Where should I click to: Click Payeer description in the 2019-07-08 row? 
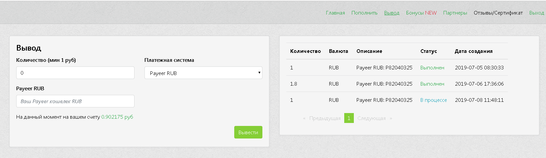(x=384, y=100)
